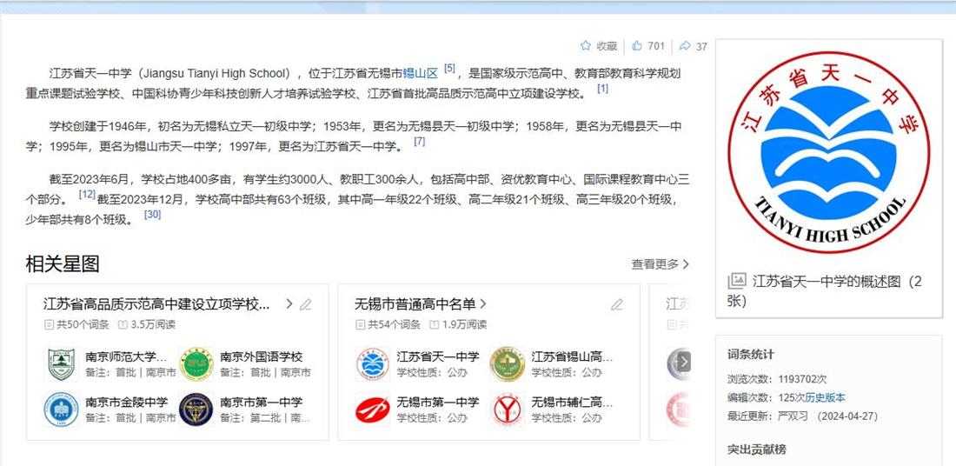Screen dimensions: 956x466
Task: Click the star icon next to 收藏
Action: click(x=585, y=46)
